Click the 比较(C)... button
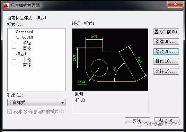The image size is (186, 132). 166,71
